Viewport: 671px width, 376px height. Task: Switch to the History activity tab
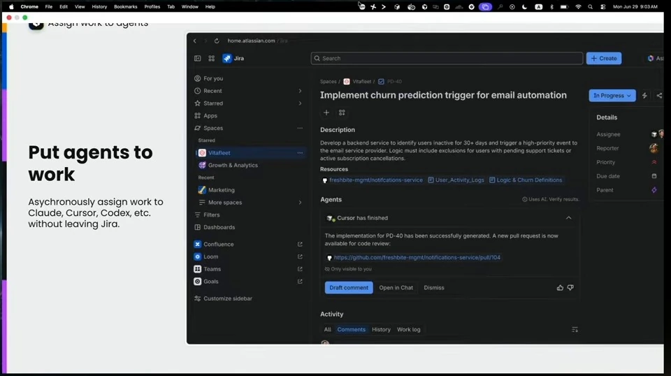pos(381,329)
